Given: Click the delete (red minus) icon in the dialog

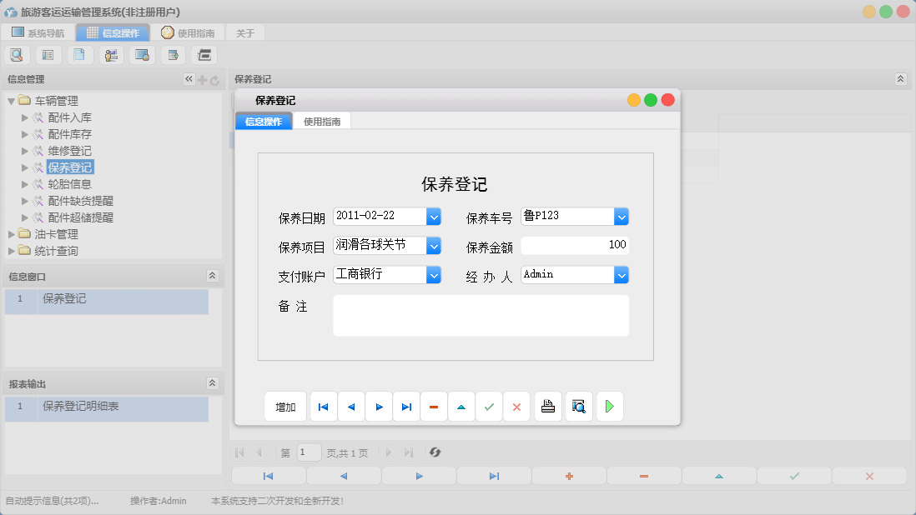Looking at the screenshot, I should (x=433, y=406).
